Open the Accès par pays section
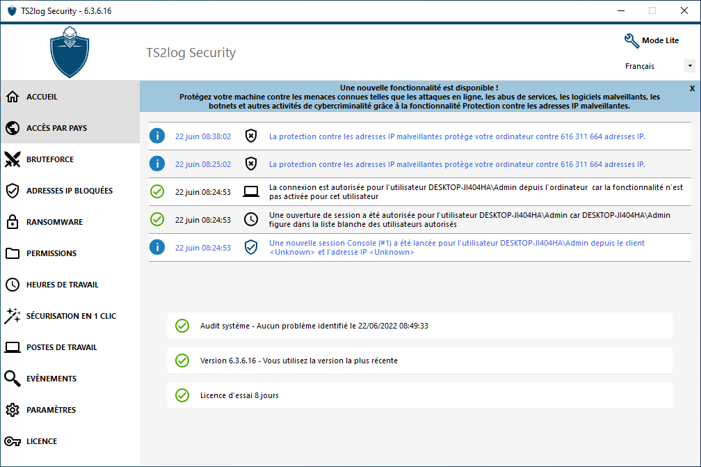The height and width of the screenshot is (467, 701). [x=70, y=128]
